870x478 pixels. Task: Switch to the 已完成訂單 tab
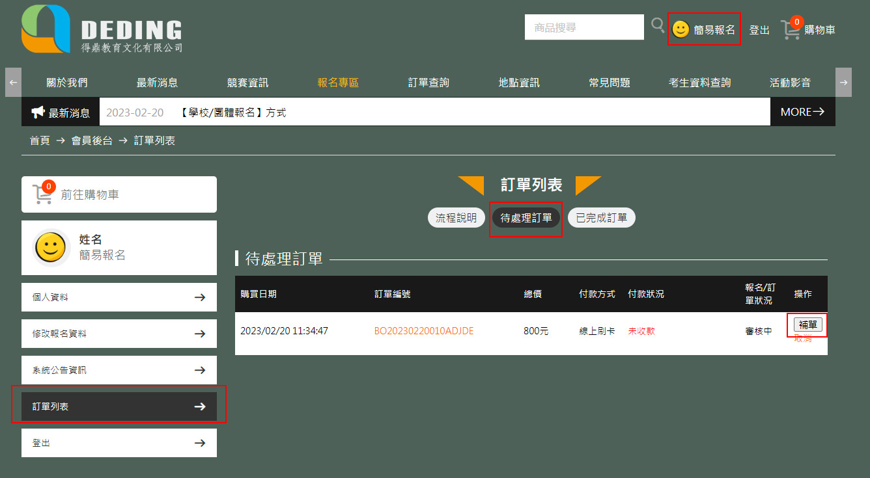coord(601,218)
